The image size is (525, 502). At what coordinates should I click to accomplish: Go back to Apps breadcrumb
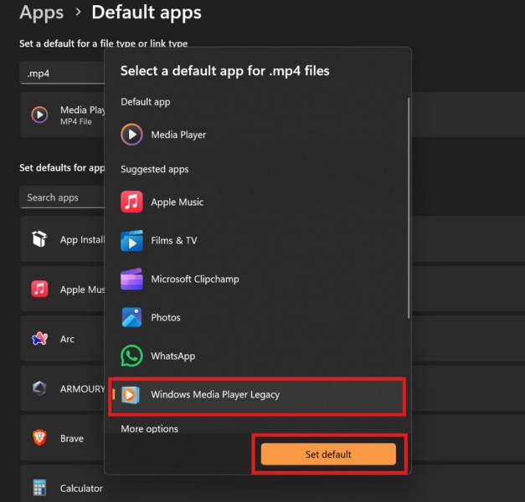pyautogui.click(x=41, y=13)
